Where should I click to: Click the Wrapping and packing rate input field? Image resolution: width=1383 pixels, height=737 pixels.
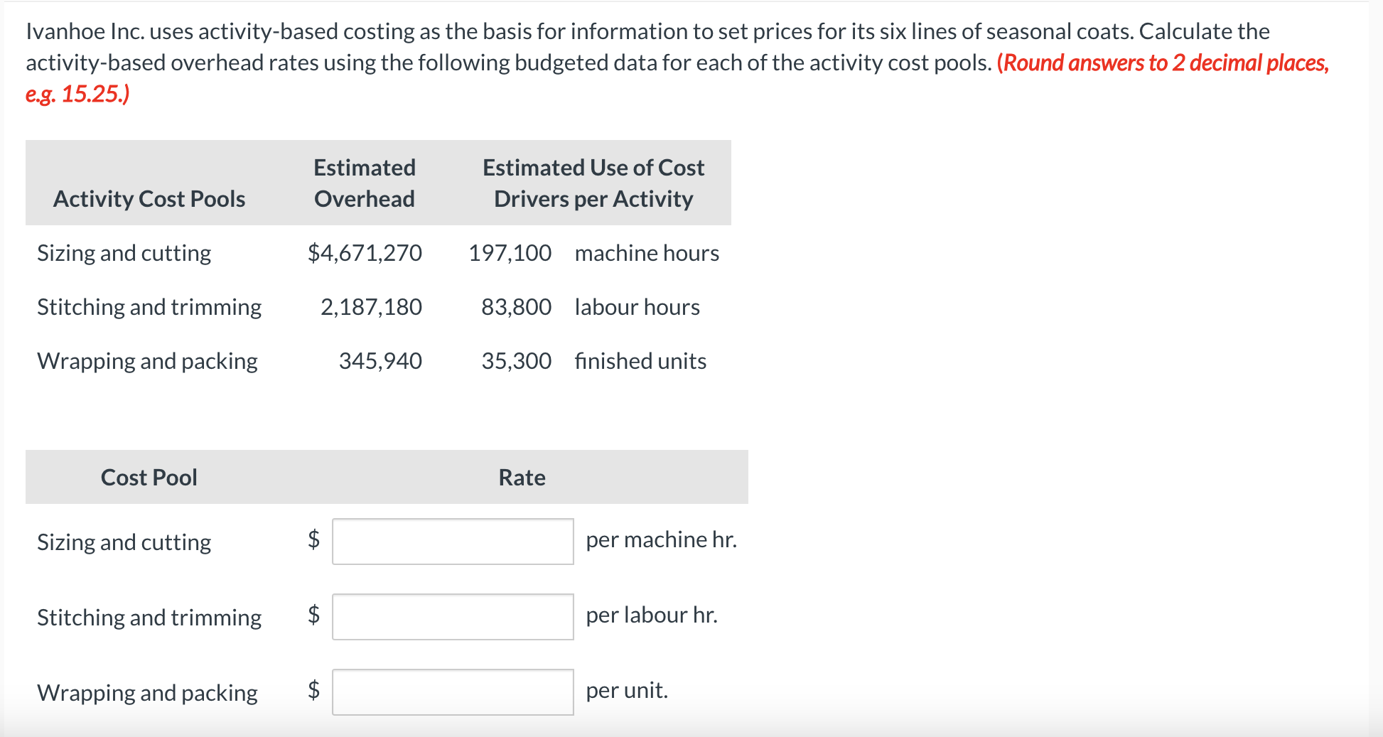[x=452, y=692]
